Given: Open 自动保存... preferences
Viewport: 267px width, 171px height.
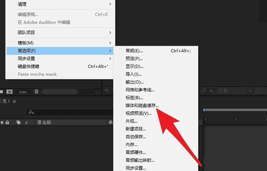Looking at the screenshot, I should coord(156,137).
